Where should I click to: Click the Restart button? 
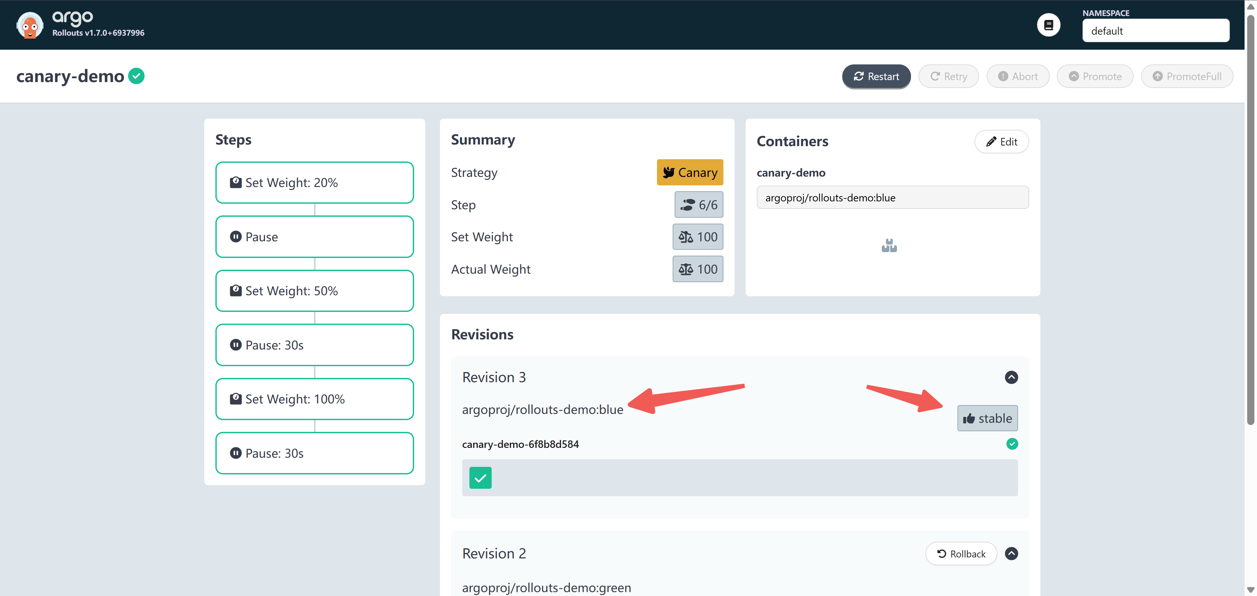(x=876, y=77)
